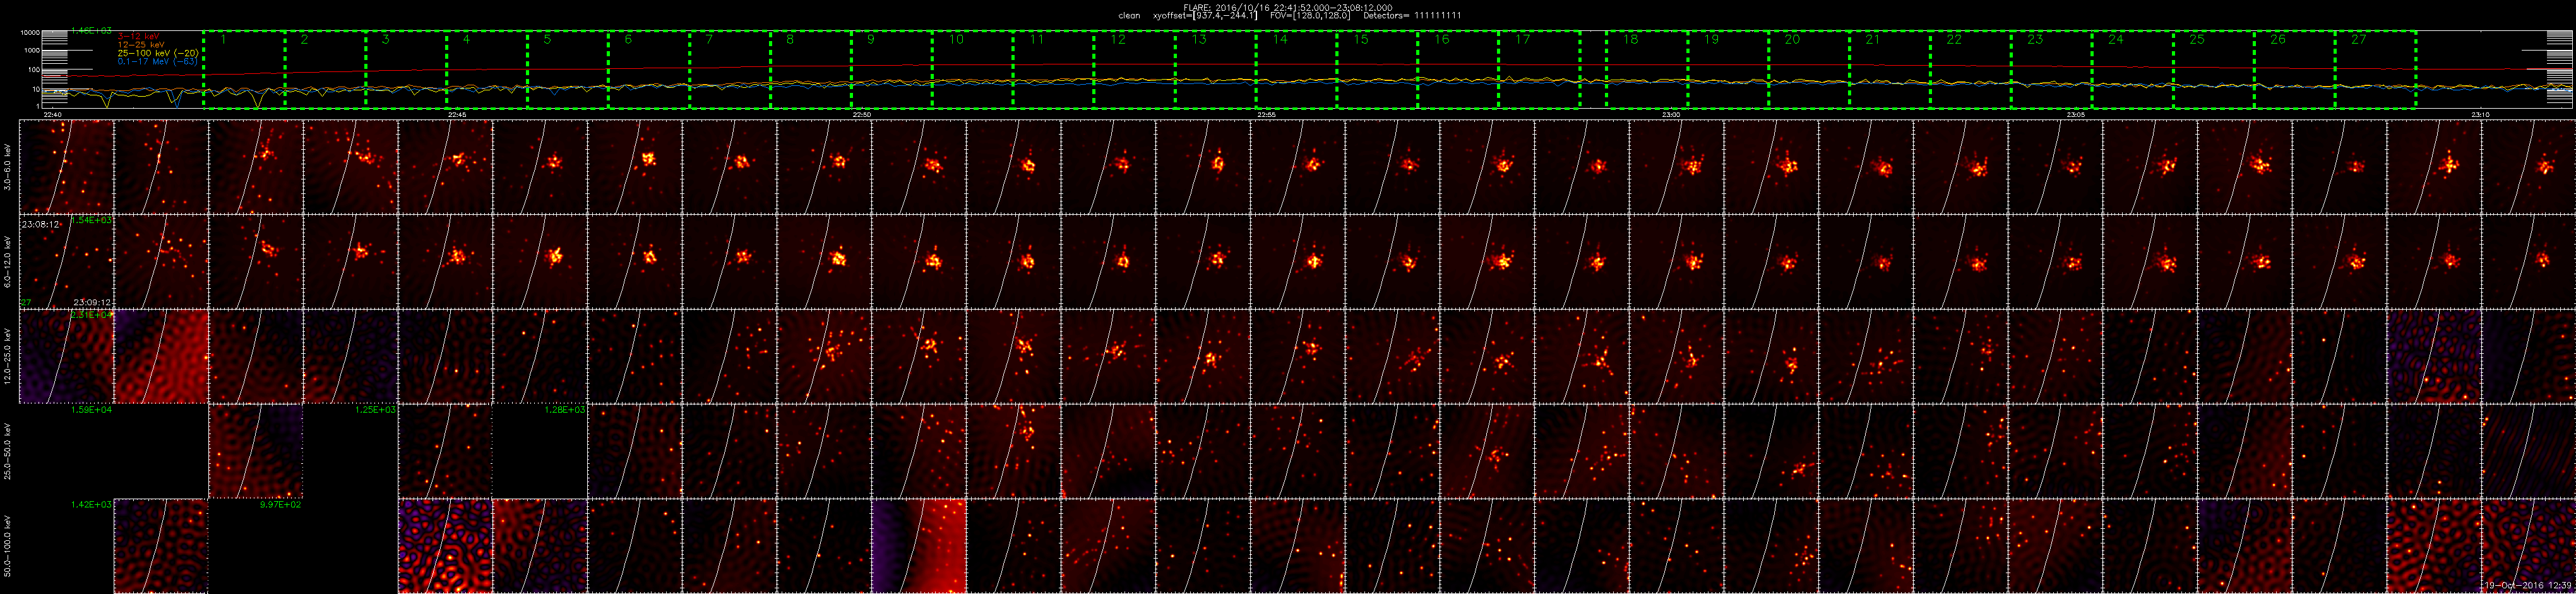
Task: Click the 'FLARE: 2016/10/16' title line
Action: 1287,7
